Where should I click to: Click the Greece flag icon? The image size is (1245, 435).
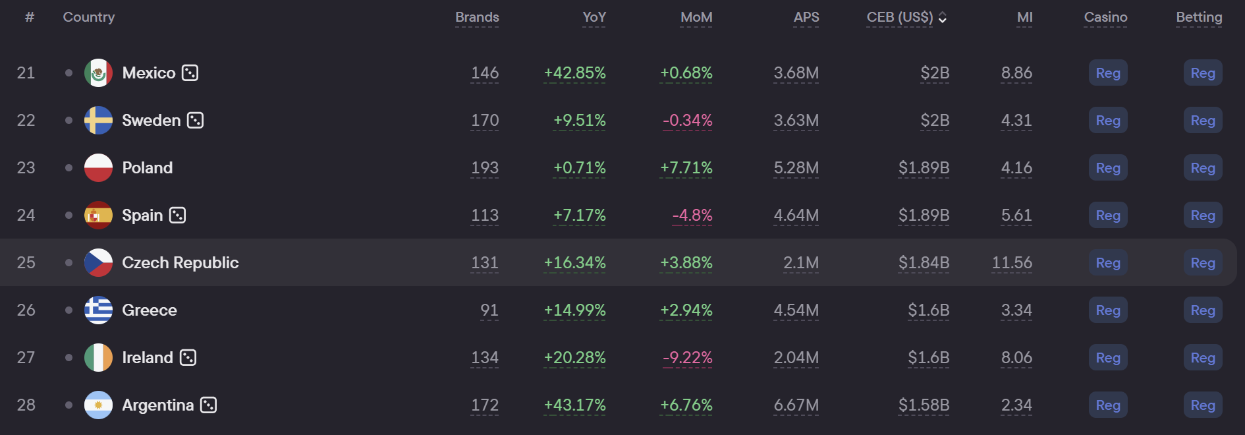[98, 310]
